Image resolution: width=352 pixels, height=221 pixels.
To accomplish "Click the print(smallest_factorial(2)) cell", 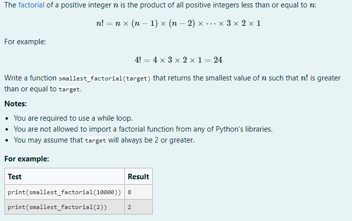I will click(x=64, y=207).
